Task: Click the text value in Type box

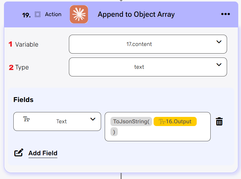Action: [x=139, y=67]
